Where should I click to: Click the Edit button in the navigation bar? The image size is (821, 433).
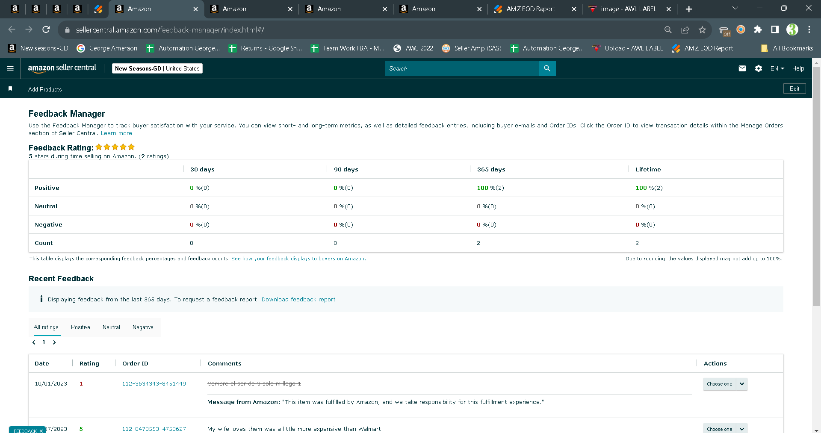(794, 88)
